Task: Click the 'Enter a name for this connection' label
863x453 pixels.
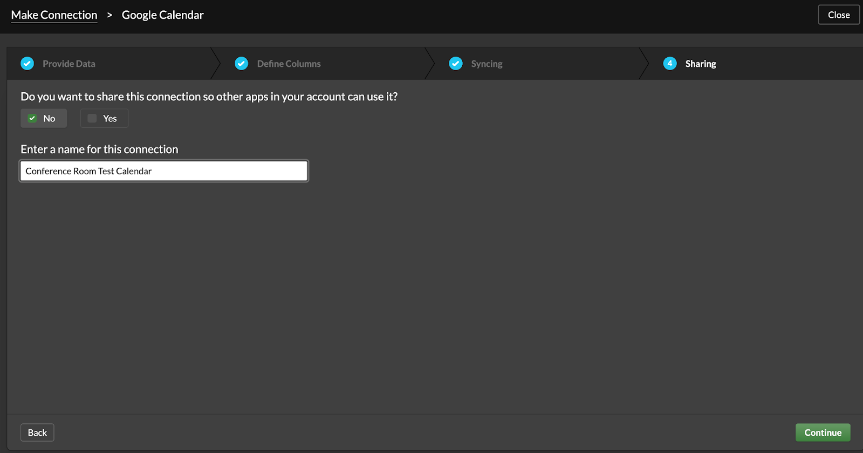Action: tap(99, 149)
